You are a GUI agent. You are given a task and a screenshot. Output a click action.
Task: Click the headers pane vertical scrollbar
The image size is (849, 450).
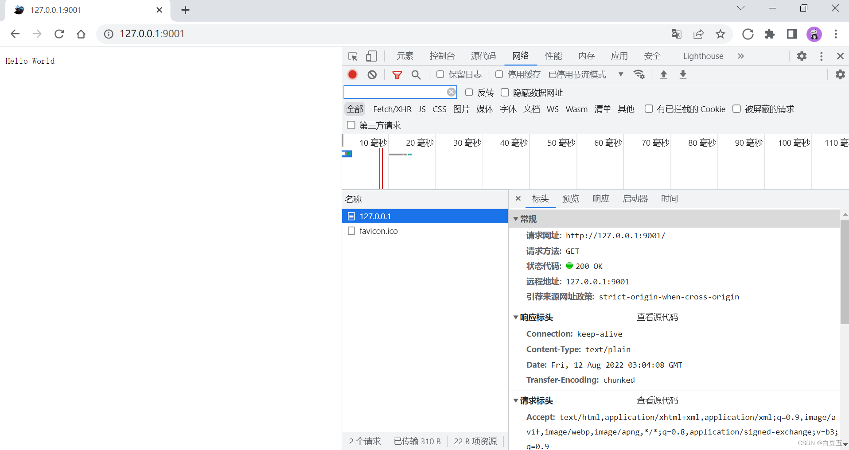[x=845, y=272]
